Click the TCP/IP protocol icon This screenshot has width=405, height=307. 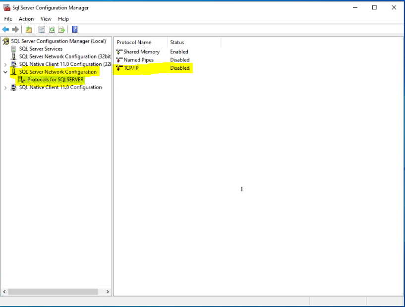click(119, 68)
